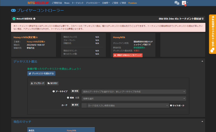Open the 参加方法 link
Image resolution: width=216 pixels, height=132 pixels.
pos(31,48)
